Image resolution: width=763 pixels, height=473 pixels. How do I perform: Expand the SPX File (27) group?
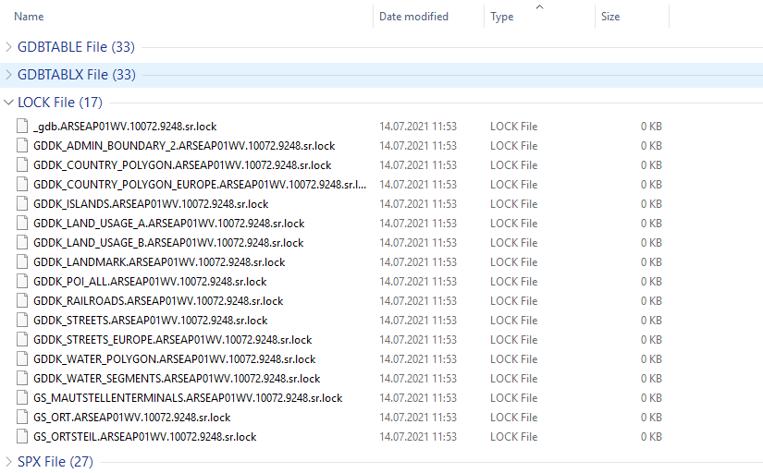[8, 461]
